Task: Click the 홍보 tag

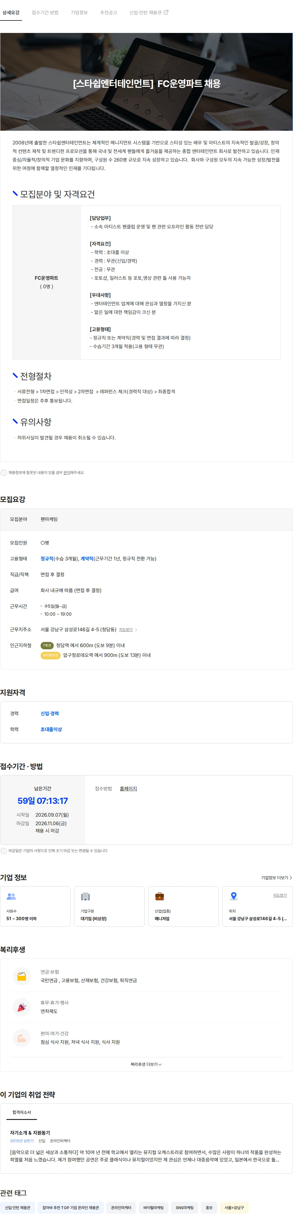Action: click(209, 1208)
